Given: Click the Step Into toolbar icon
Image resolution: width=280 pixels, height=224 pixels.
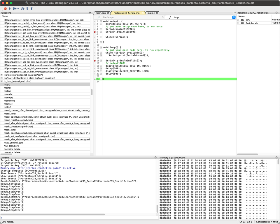Looking at the screenshot, I should click(x=27, y=8).
